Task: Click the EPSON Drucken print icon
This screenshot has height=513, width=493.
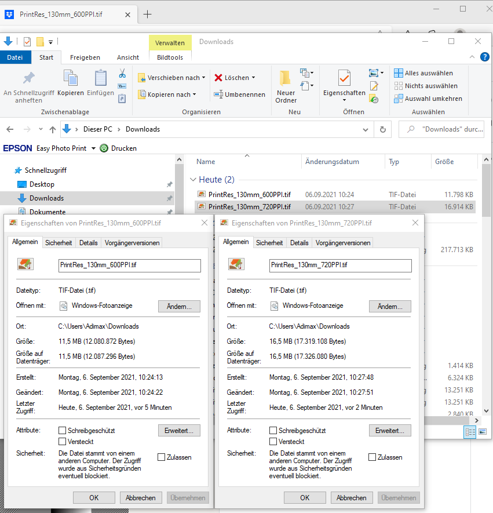Action: (104, 148)
